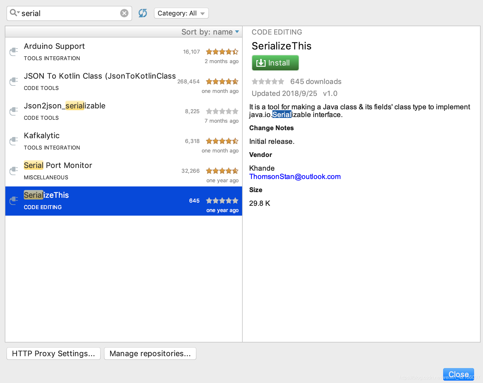Viewport: 483px width, 383px height.
Task: Reload the plugin list
Action: [143, 13]
